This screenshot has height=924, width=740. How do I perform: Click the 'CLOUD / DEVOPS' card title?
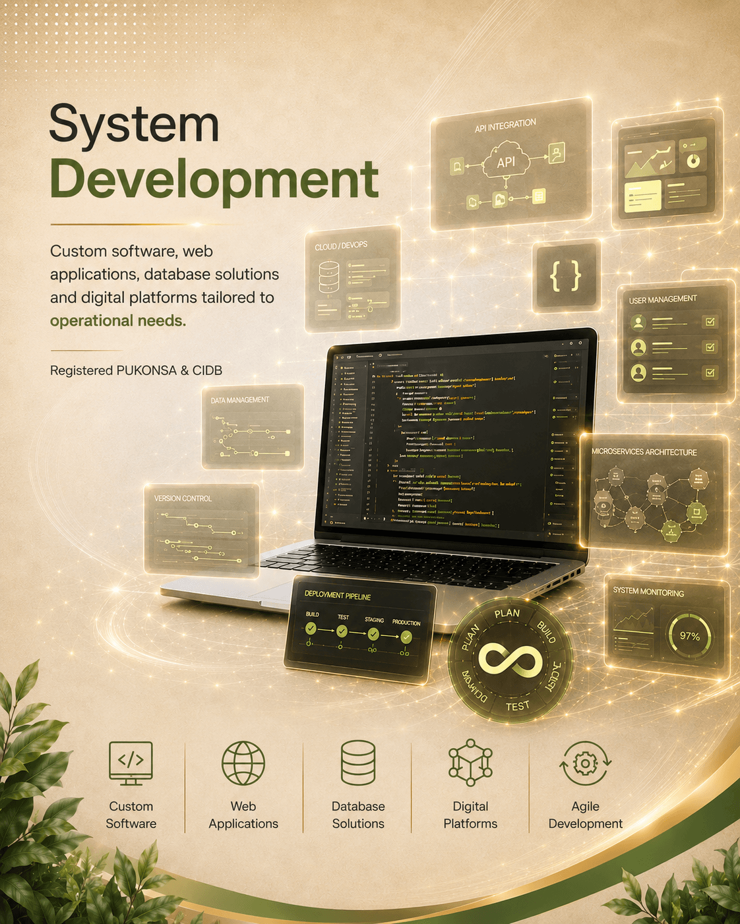pyautogui.click(x=341, y=246)
